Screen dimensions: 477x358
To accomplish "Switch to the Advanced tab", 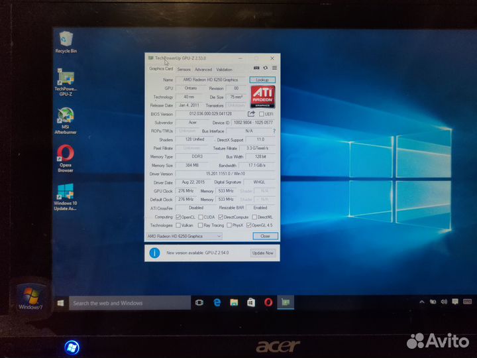I will tap(203, 70).
